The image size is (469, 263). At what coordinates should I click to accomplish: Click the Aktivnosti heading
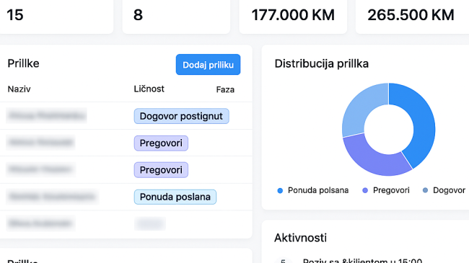pos(300,238)
